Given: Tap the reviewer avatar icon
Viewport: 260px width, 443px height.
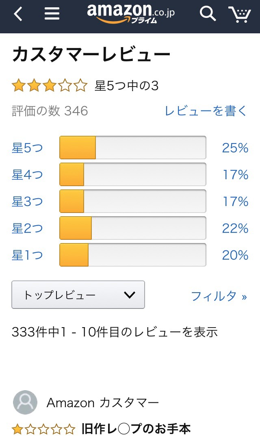Looking at the screenshot, I should point(25,402).
